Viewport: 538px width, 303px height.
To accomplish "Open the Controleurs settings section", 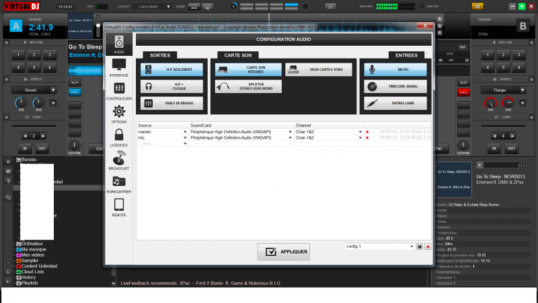I will click(x=119, y=91).
